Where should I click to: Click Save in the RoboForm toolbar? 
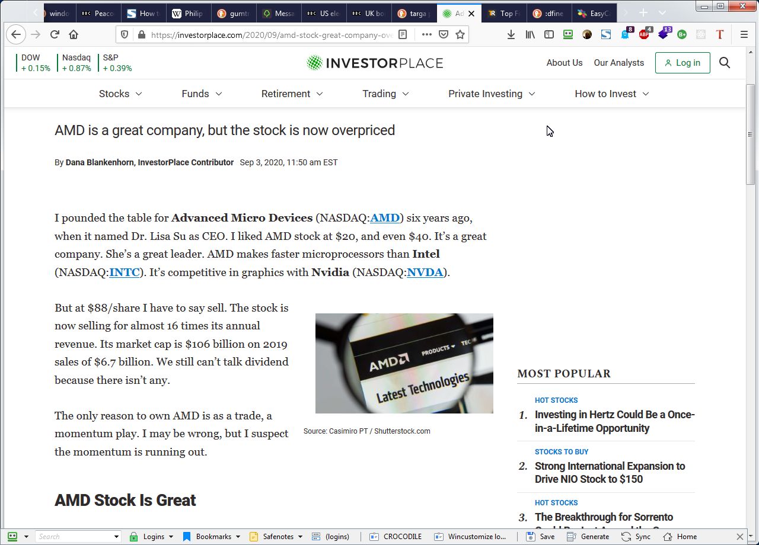point(541,537)
